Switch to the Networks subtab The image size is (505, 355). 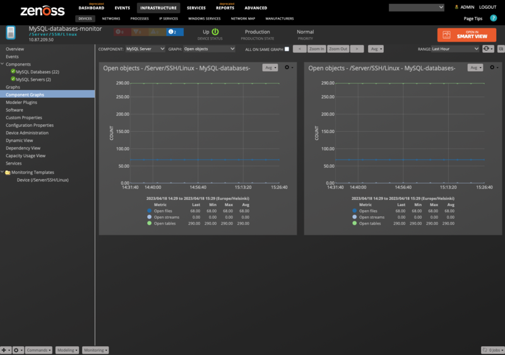(x=111, y=19)
